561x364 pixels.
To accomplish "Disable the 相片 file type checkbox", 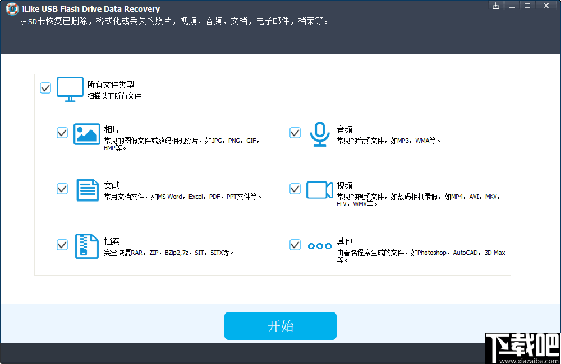I will 62,133.
